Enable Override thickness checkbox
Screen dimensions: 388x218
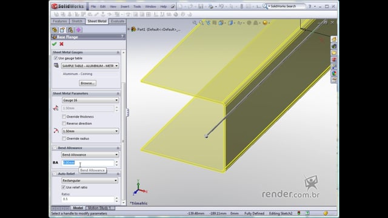64,117
